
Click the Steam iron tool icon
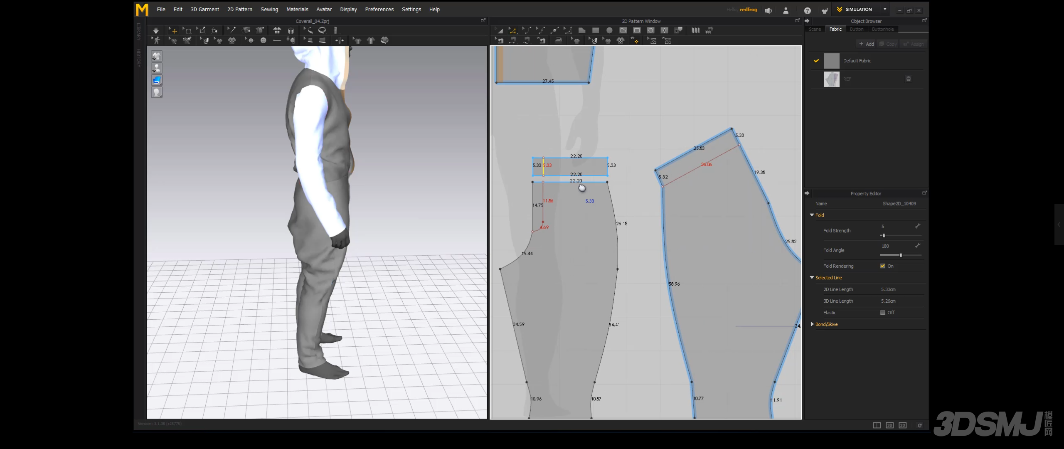(x=559, y=40)
